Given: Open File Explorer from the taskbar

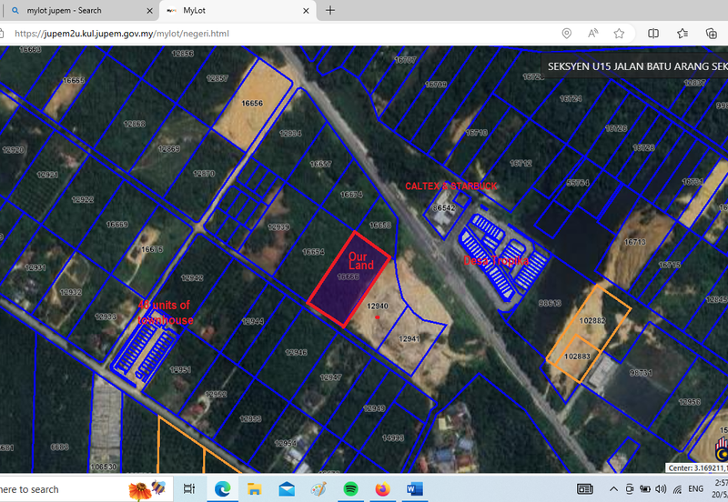Looking at the screenshot, I should tap(254, 489).
